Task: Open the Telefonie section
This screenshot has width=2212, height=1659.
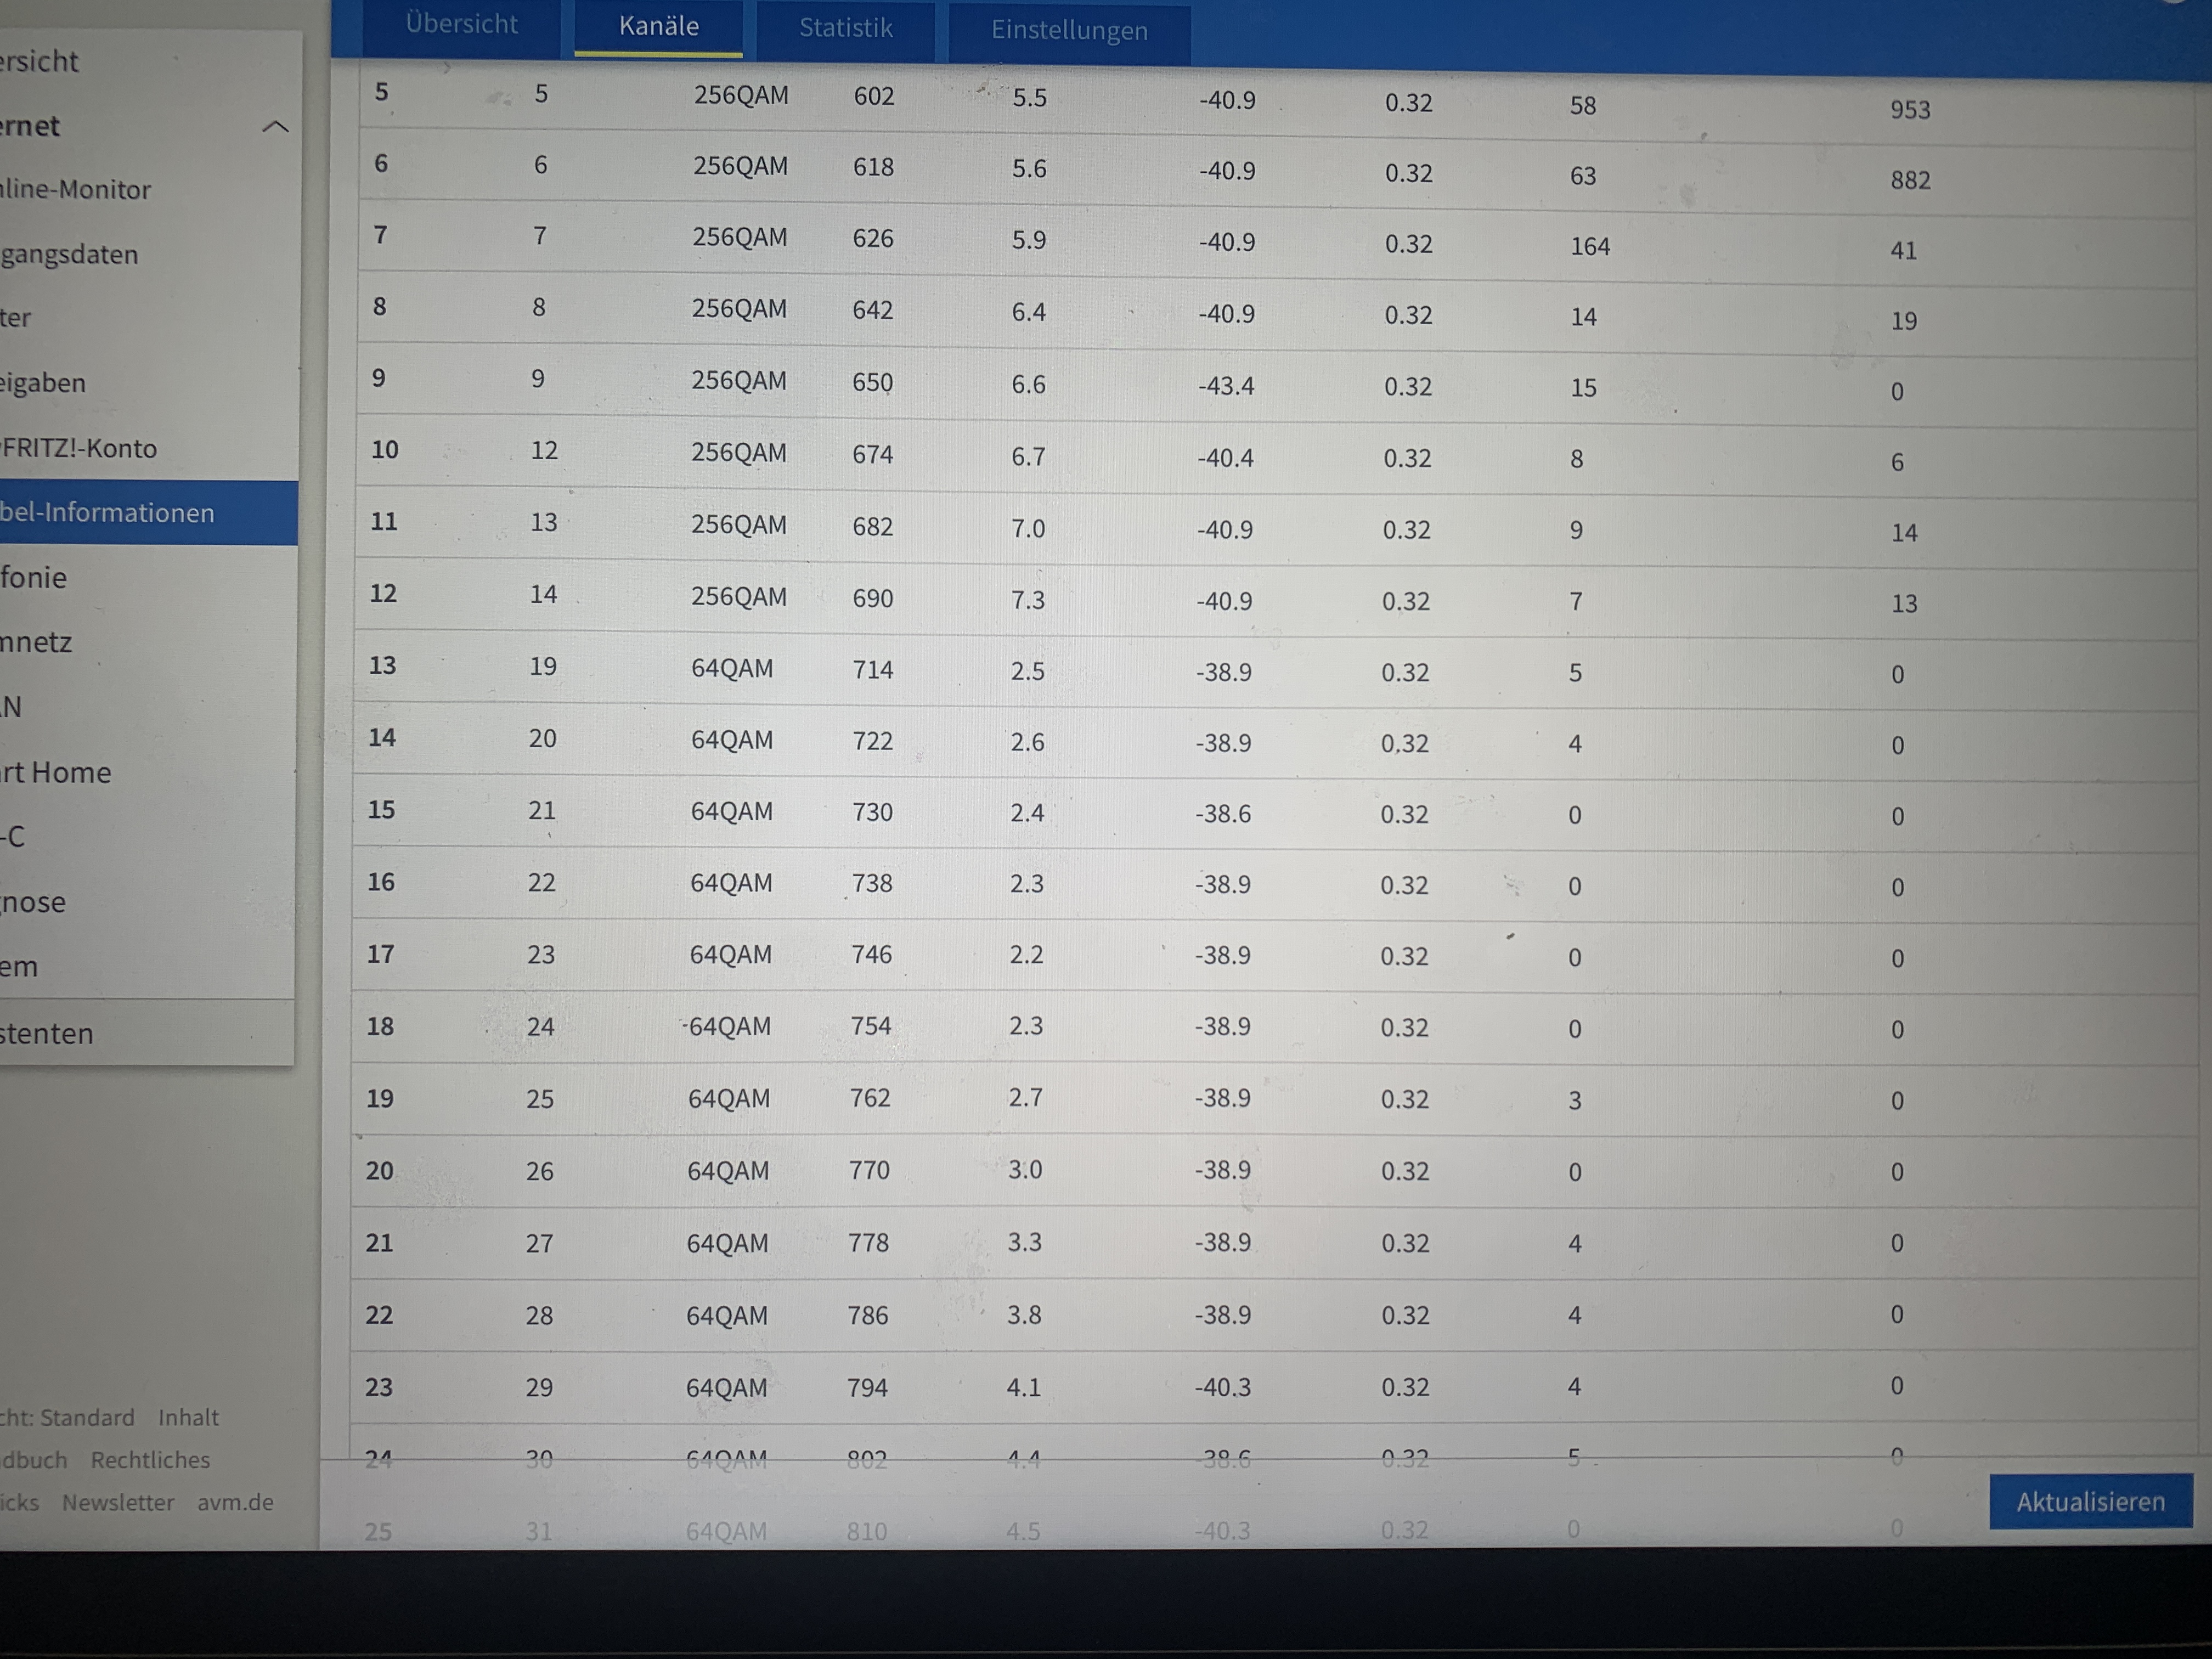Action: pos(34,577)
